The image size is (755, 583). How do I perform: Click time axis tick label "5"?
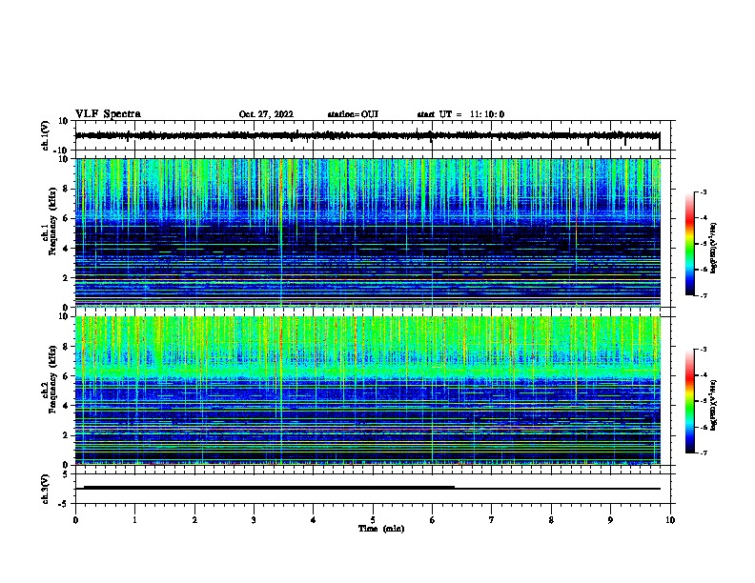click(373, 520)
